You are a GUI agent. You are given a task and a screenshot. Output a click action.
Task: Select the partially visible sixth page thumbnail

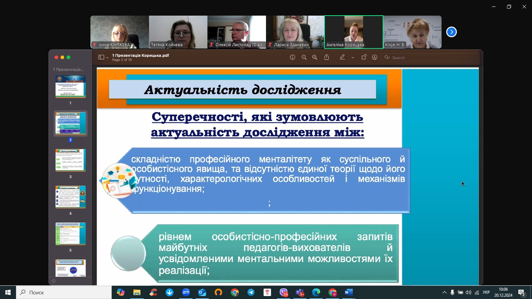[70, 268]
